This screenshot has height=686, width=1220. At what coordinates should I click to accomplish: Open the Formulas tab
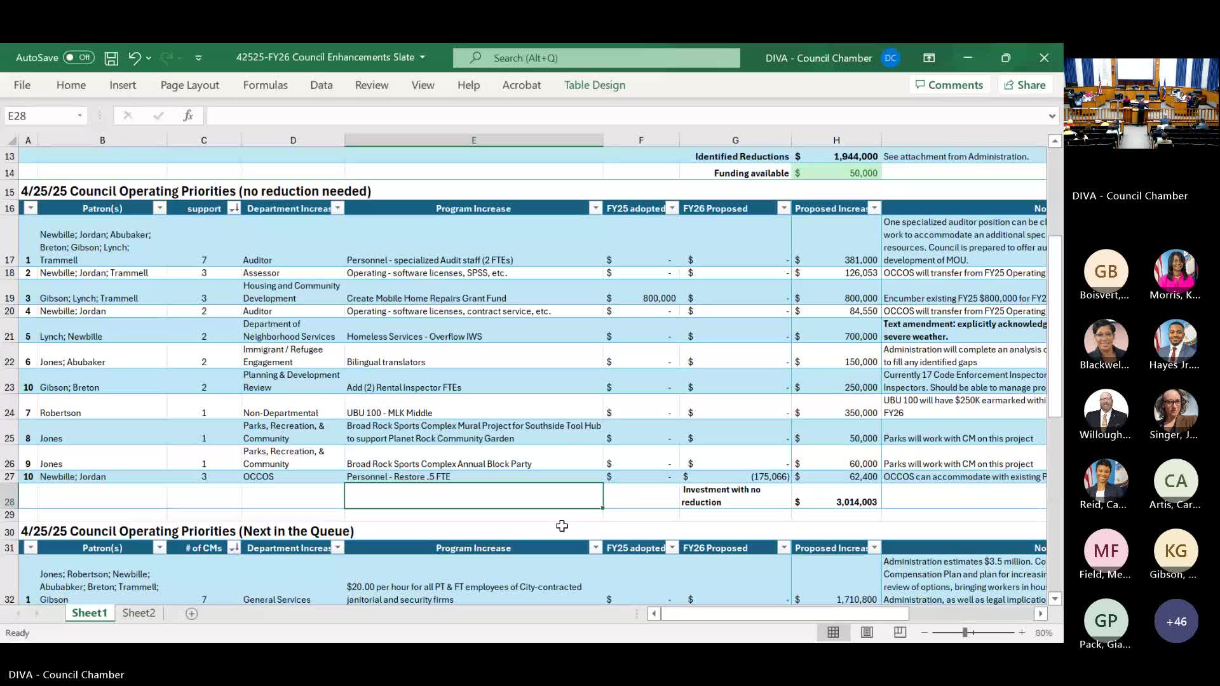[265, 85]
